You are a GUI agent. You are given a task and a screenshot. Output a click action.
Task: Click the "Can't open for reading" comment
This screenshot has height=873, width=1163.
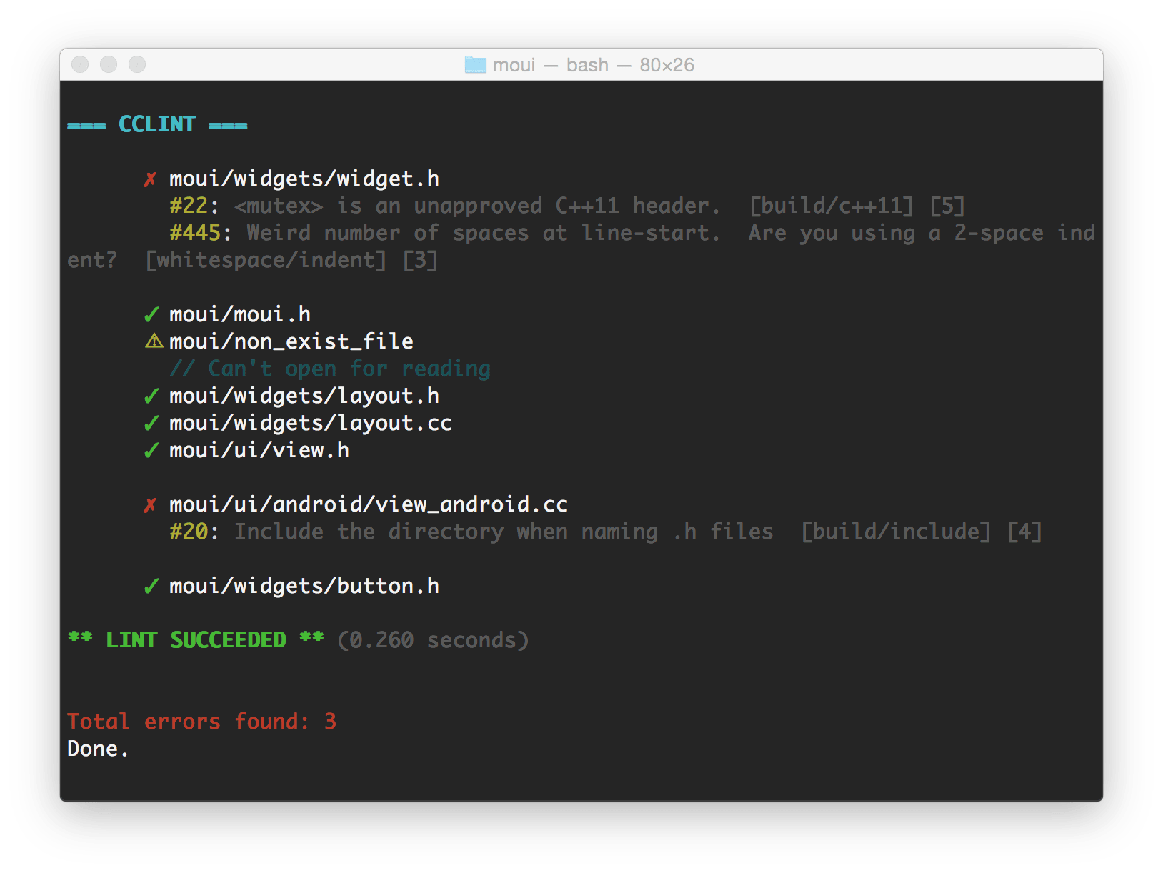tap(330, 369)
